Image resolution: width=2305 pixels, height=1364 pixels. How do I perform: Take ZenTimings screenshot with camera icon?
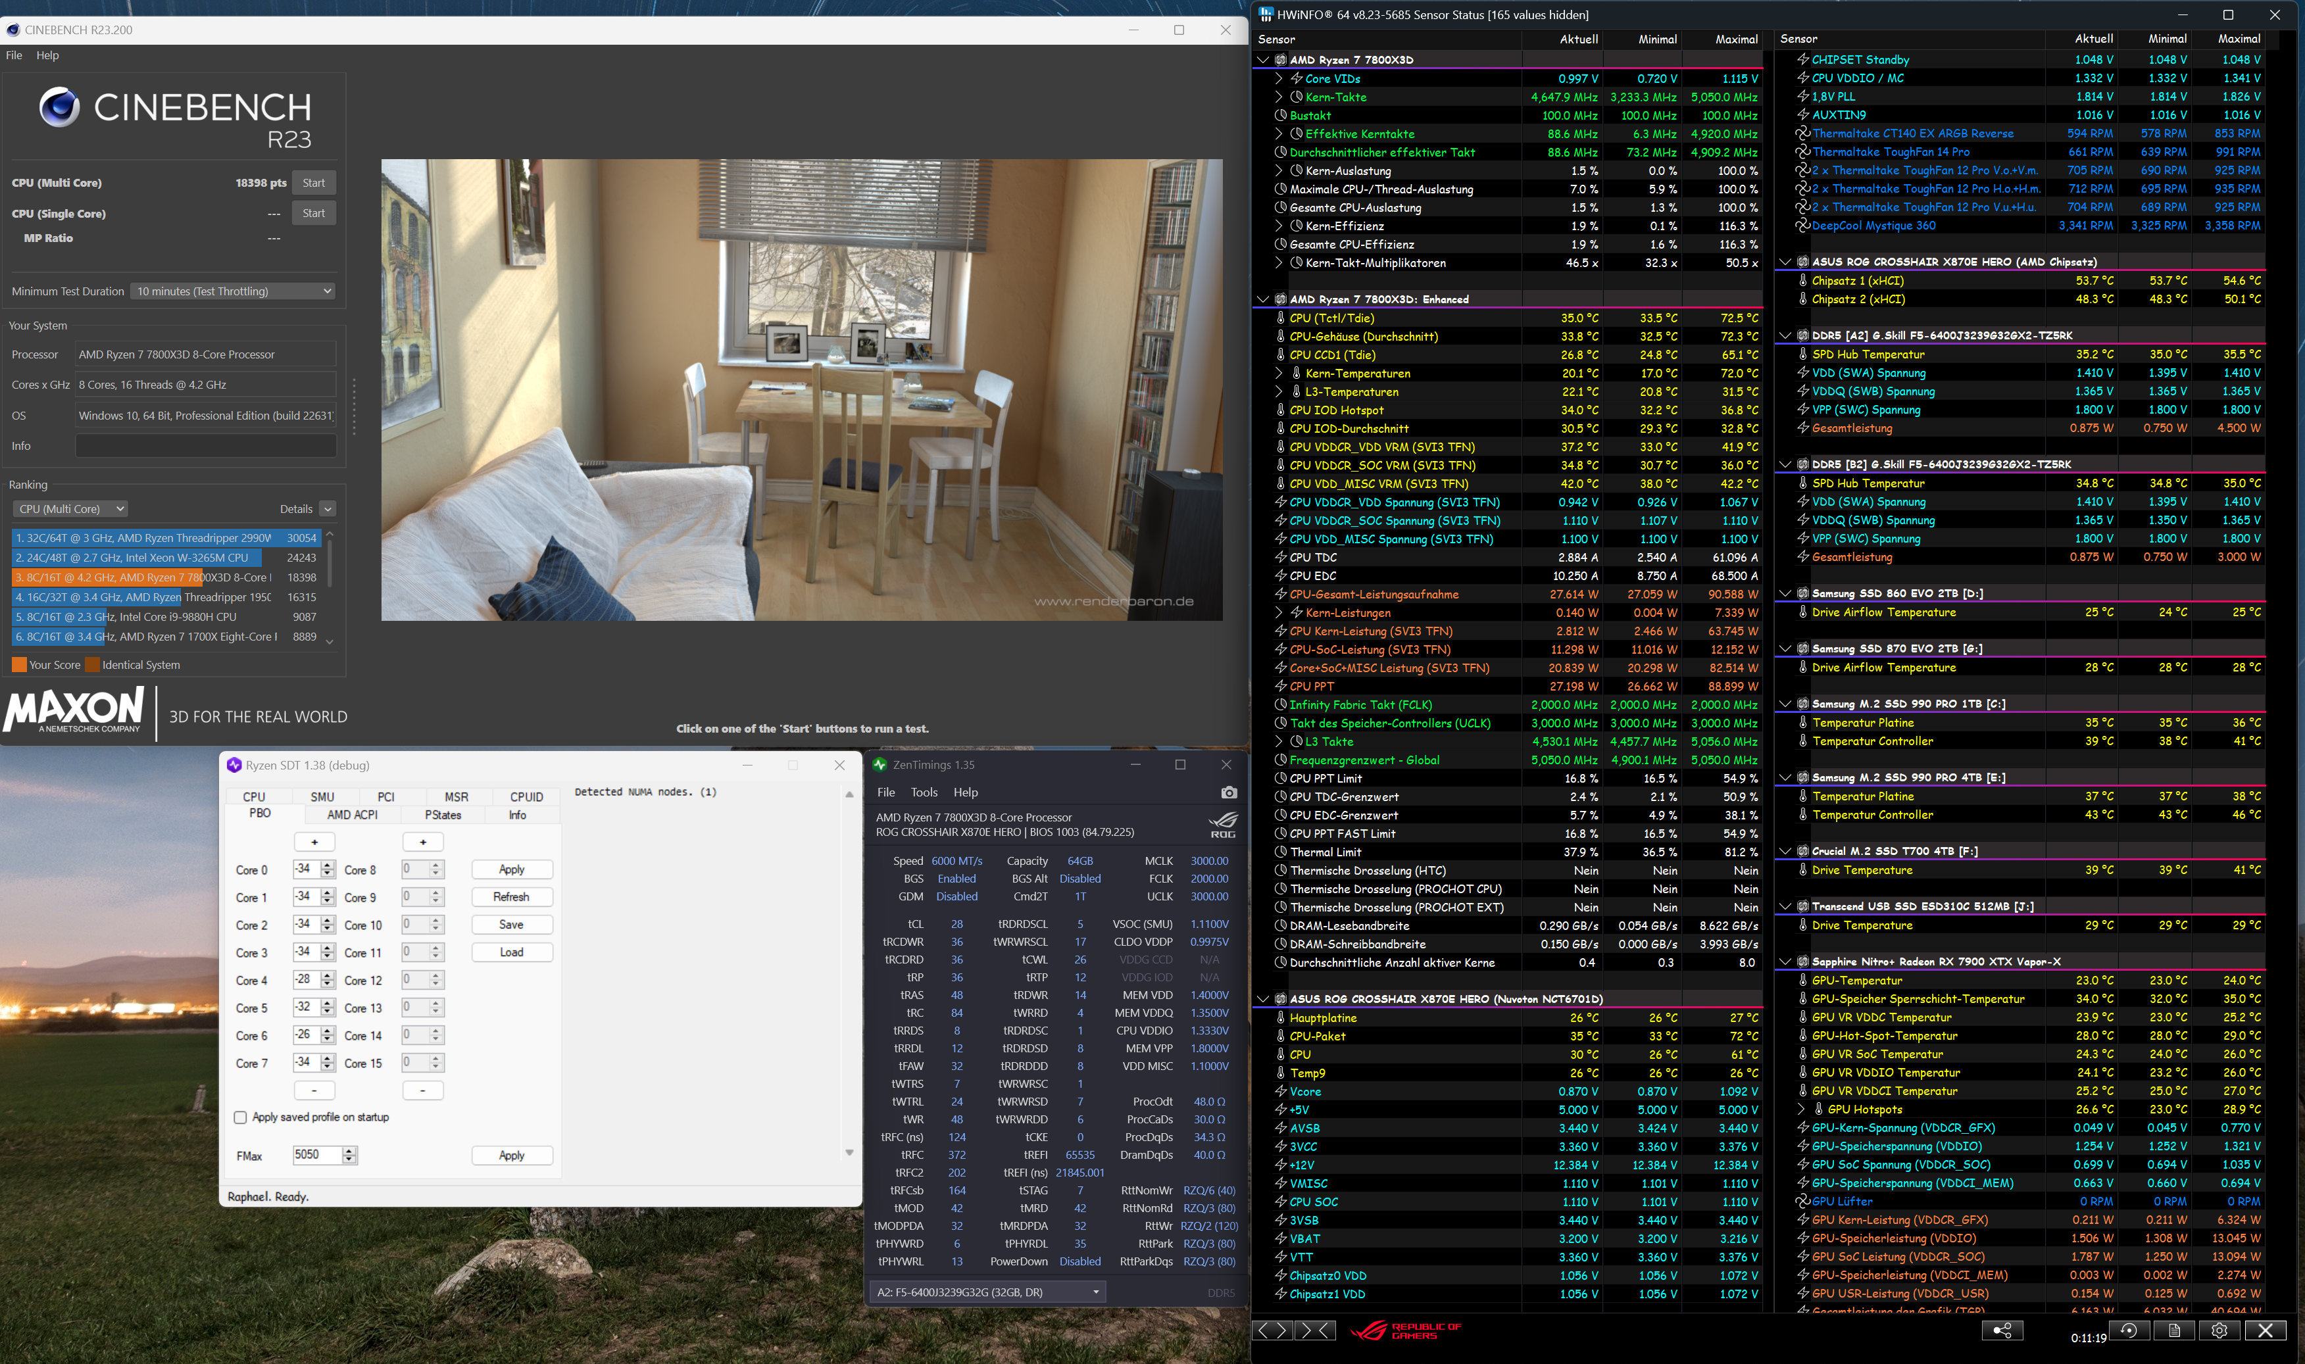pyautogui.click(x=1229, y=792)
